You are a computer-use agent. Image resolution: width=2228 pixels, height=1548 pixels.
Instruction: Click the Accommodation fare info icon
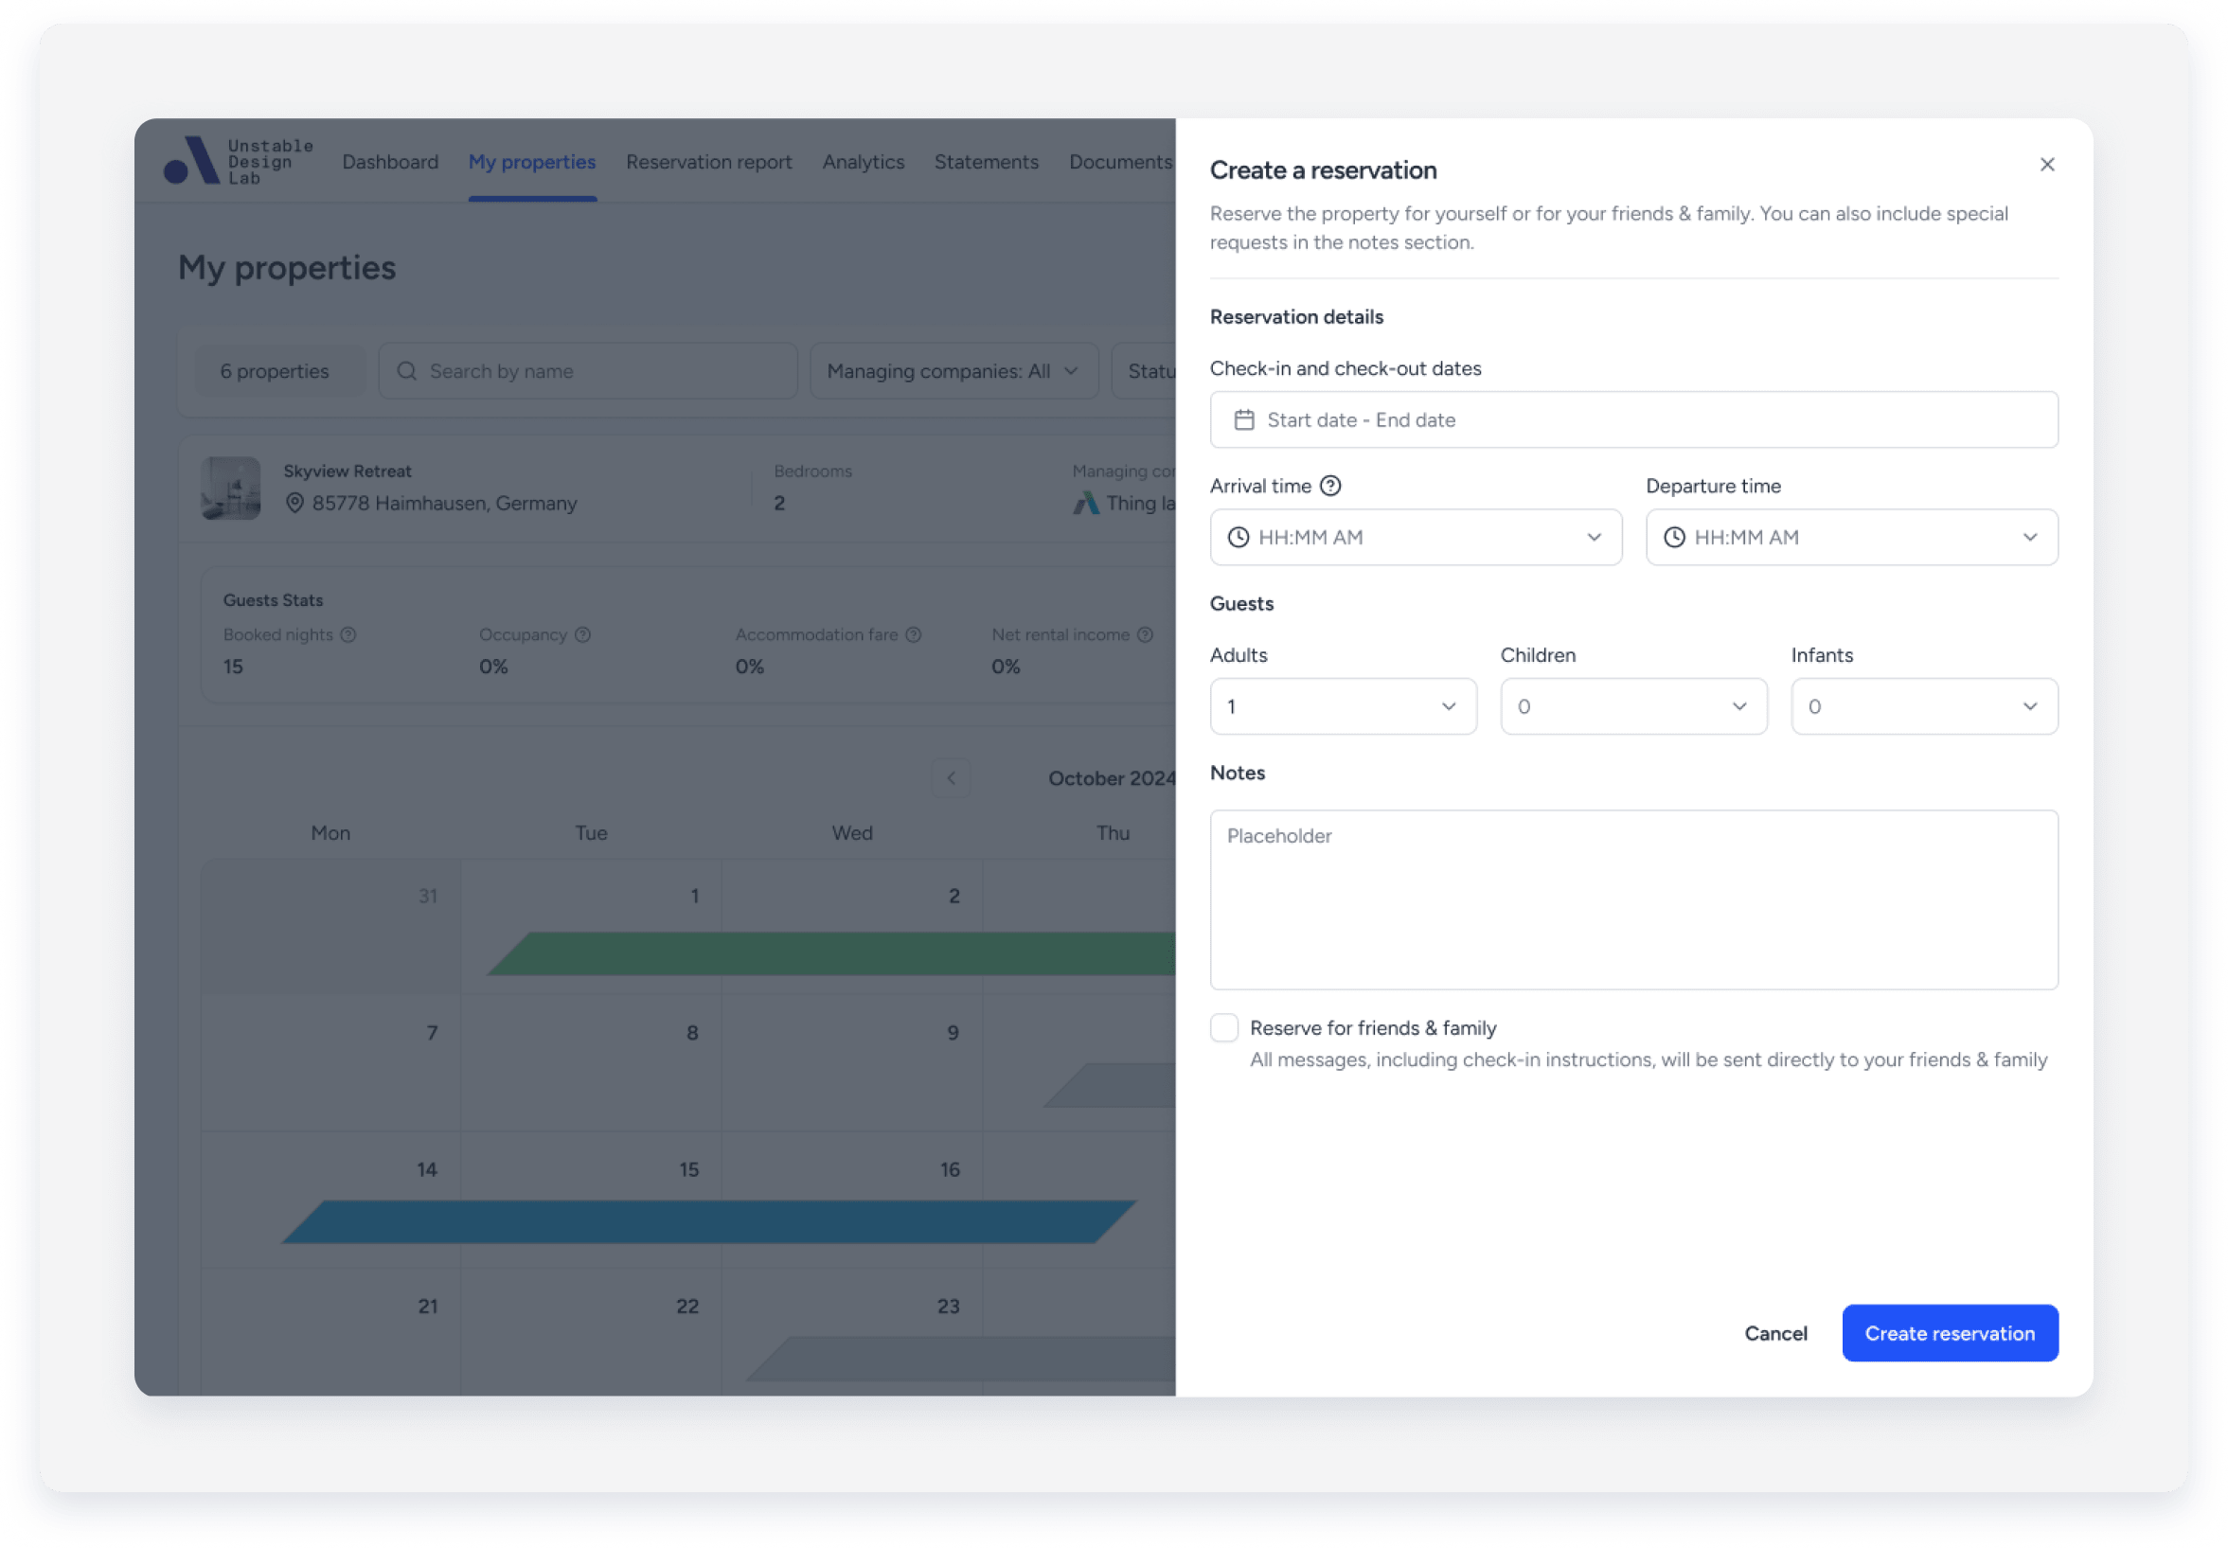click(913, 634)
